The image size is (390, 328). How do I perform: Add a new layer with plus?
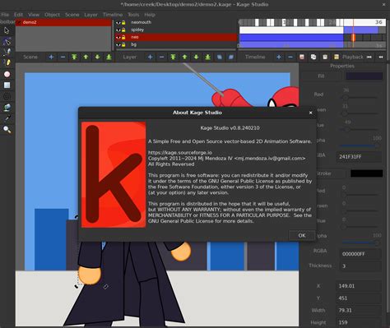pyautogui.click(x=150, y=57)
